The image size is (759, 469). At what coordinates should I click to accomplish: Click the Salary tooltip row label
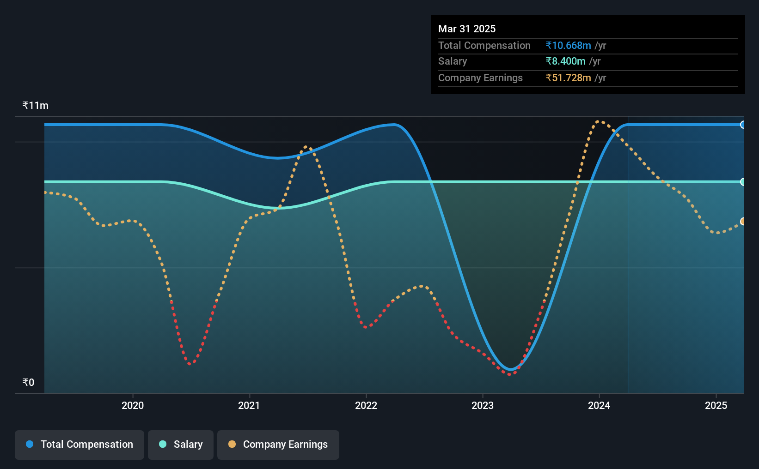pos(453,61)
